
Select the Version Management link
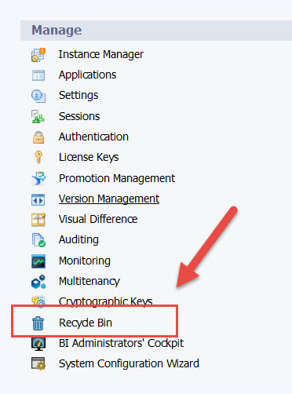(109, 199)
